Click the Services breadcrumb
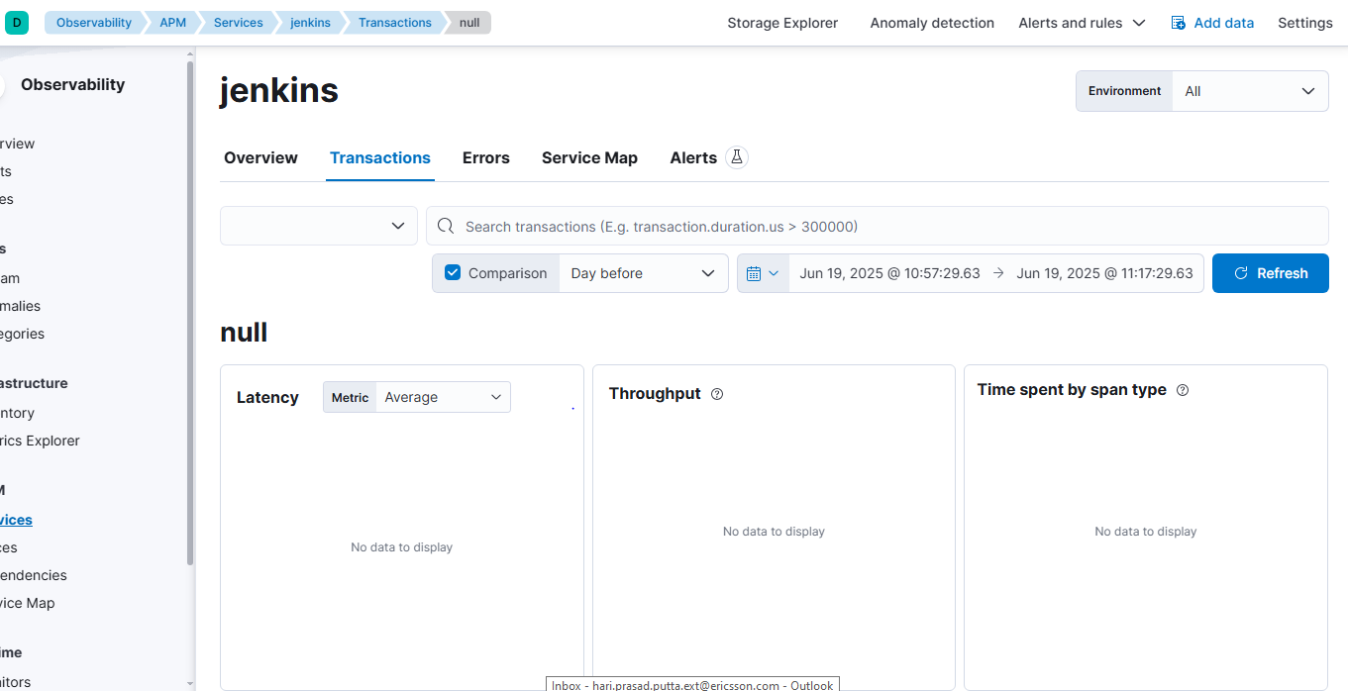 tap(238, 23)
